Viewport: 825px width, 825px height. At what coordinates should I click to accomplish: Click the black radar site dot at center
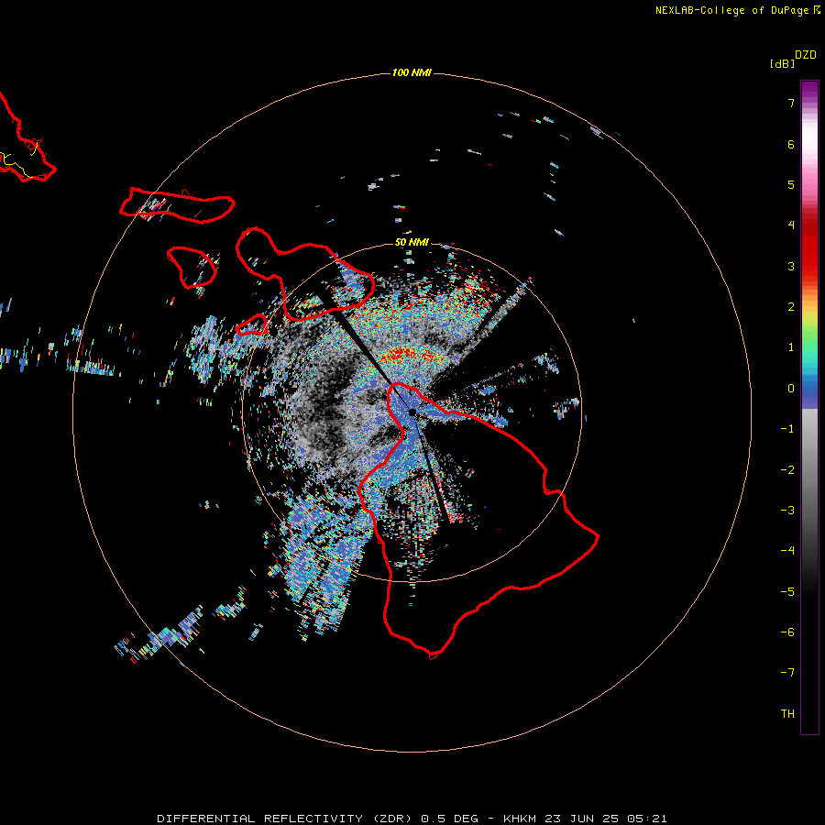click(412, 412)
